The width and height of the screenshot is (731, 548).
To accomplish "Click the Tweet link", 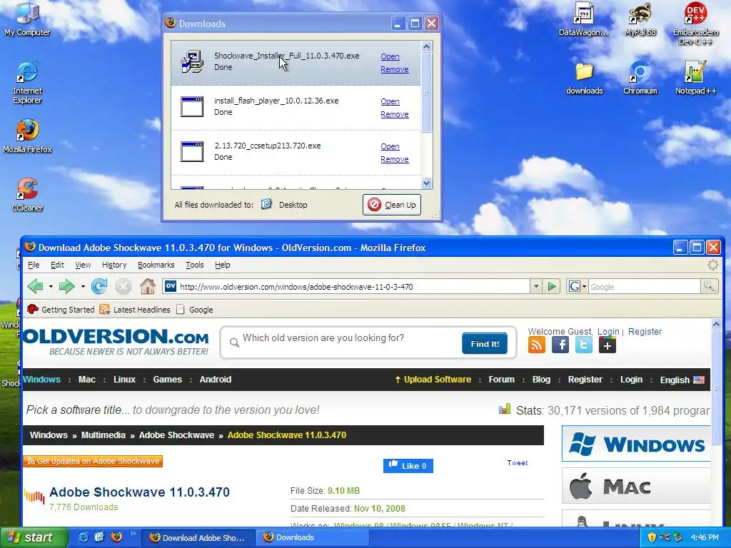I will pos(517,462).
